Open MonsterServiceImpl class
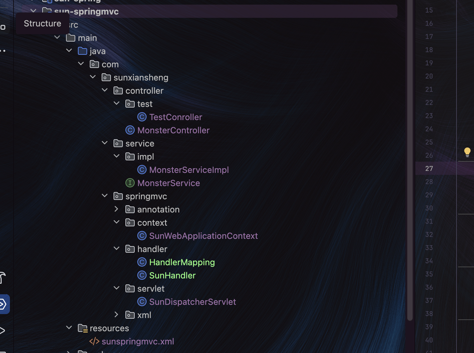 point(189,170)
